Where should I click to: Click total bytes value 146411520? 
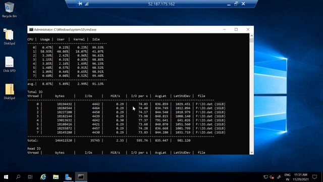click(64, 141)
